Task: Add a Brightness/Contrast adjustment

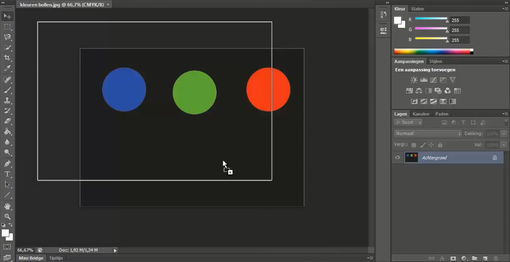Action: point(414,80)
